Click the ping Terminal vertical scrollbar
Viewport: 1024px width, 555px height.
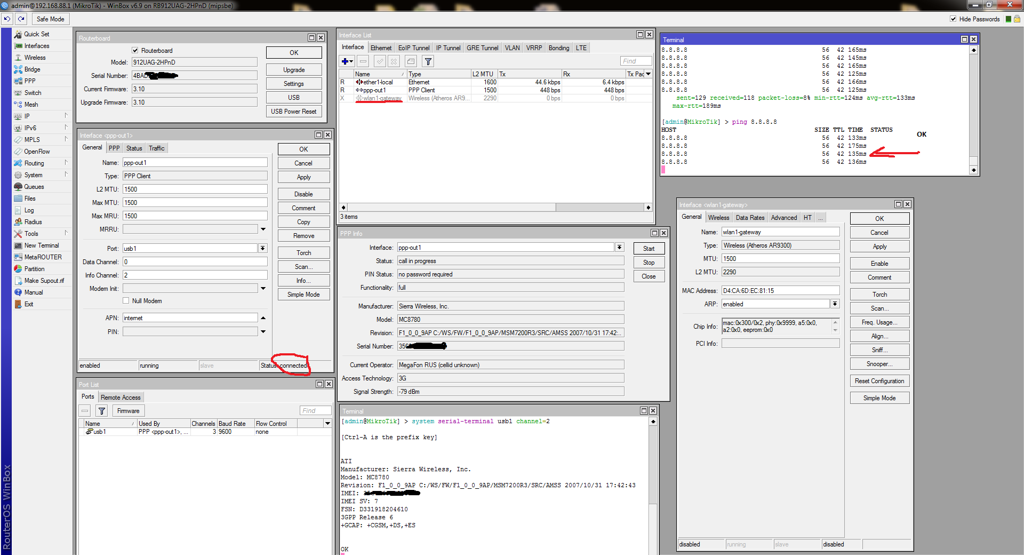973,110
